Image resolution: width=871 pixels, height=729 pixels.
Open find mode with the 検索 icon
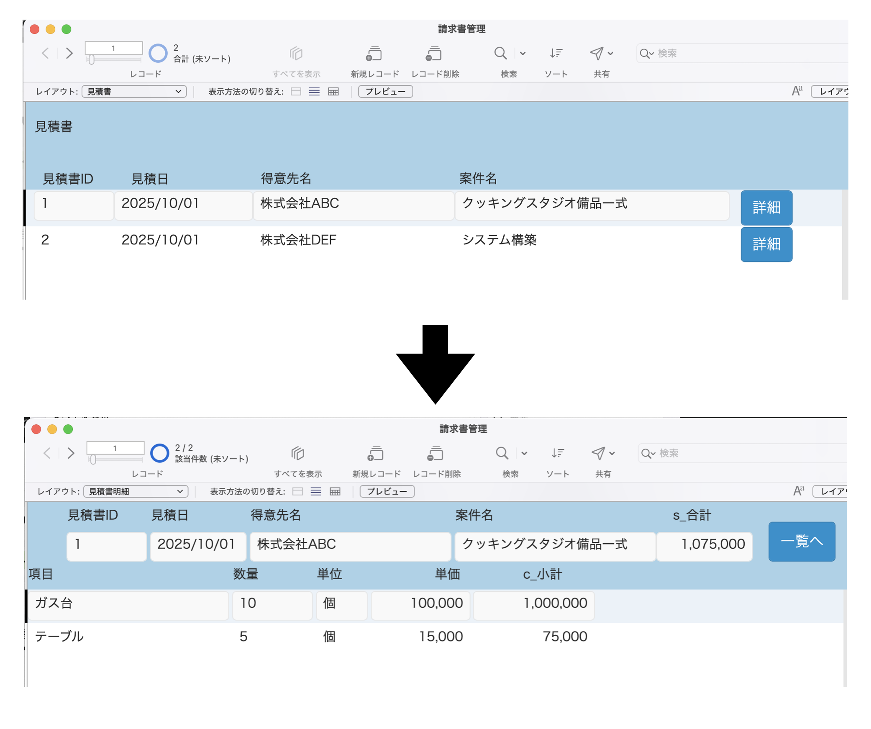[x=501, y=54]
